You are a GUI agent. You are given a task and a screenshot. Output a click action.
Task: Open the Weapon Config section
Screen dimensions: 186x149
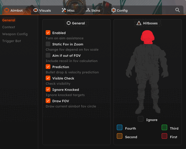[15, 34]
